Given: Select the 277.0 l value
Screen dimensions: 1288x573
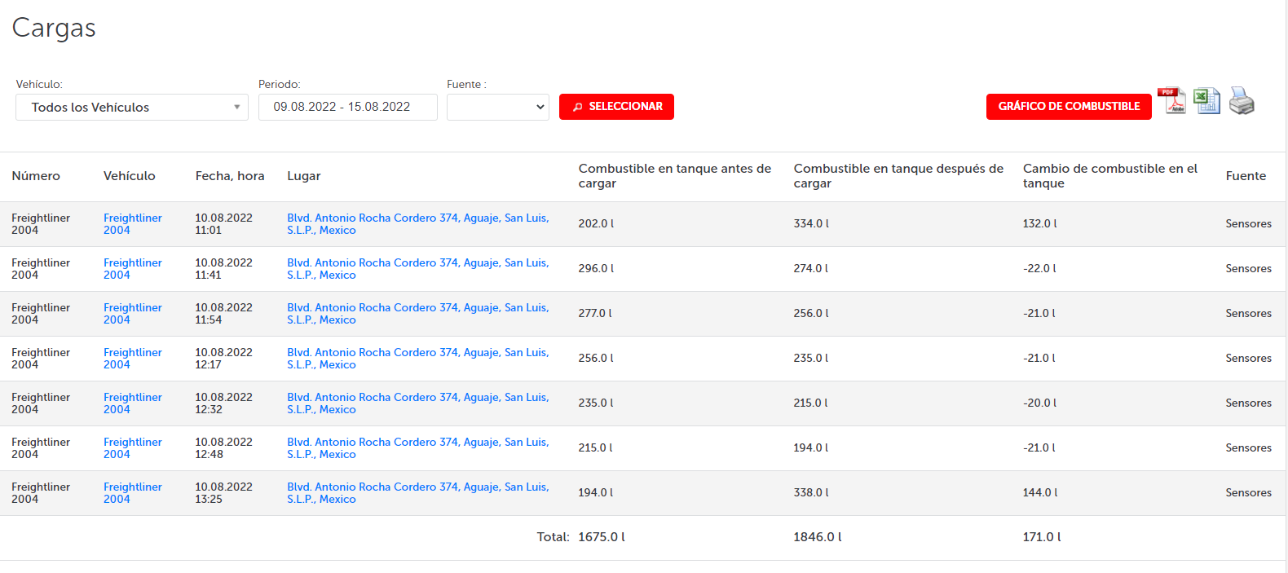Looking at the screenshot, I should click(595, 313).
